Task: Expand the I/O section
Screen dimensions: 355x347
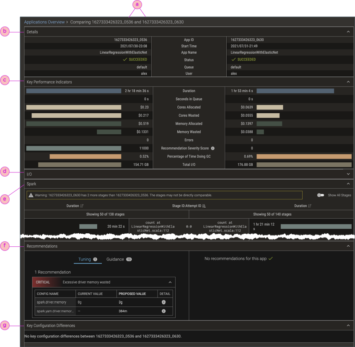Action: point(348,174)
